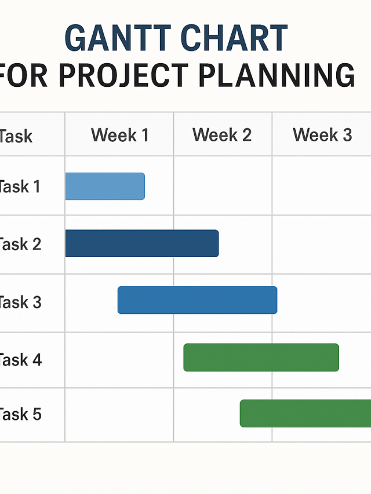The image size is (371, 494).
Task: Click the Task 4 row label
Action: click(20, 360)
